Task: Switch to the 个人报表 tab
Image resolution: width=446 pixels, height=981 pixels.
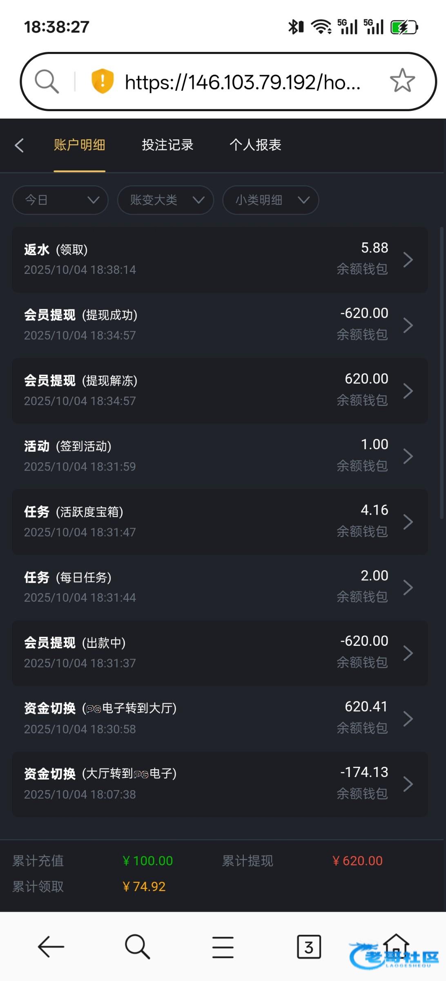Action: point(255,145)
